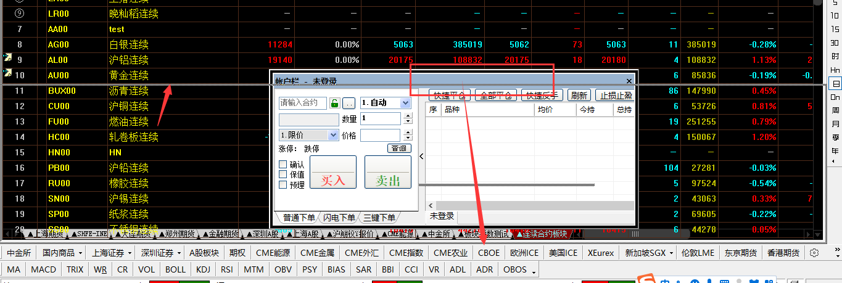Switch to 闪电下单 order tab

point(339,217)
